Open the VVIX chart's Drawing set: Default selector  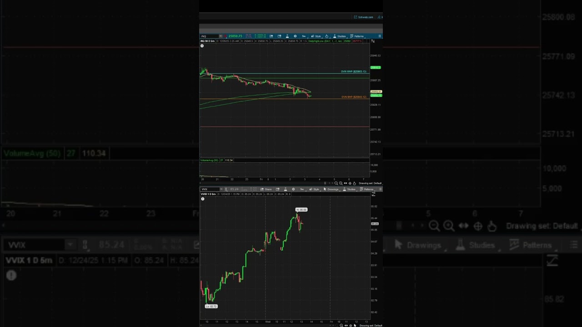[x=371, y=326]
